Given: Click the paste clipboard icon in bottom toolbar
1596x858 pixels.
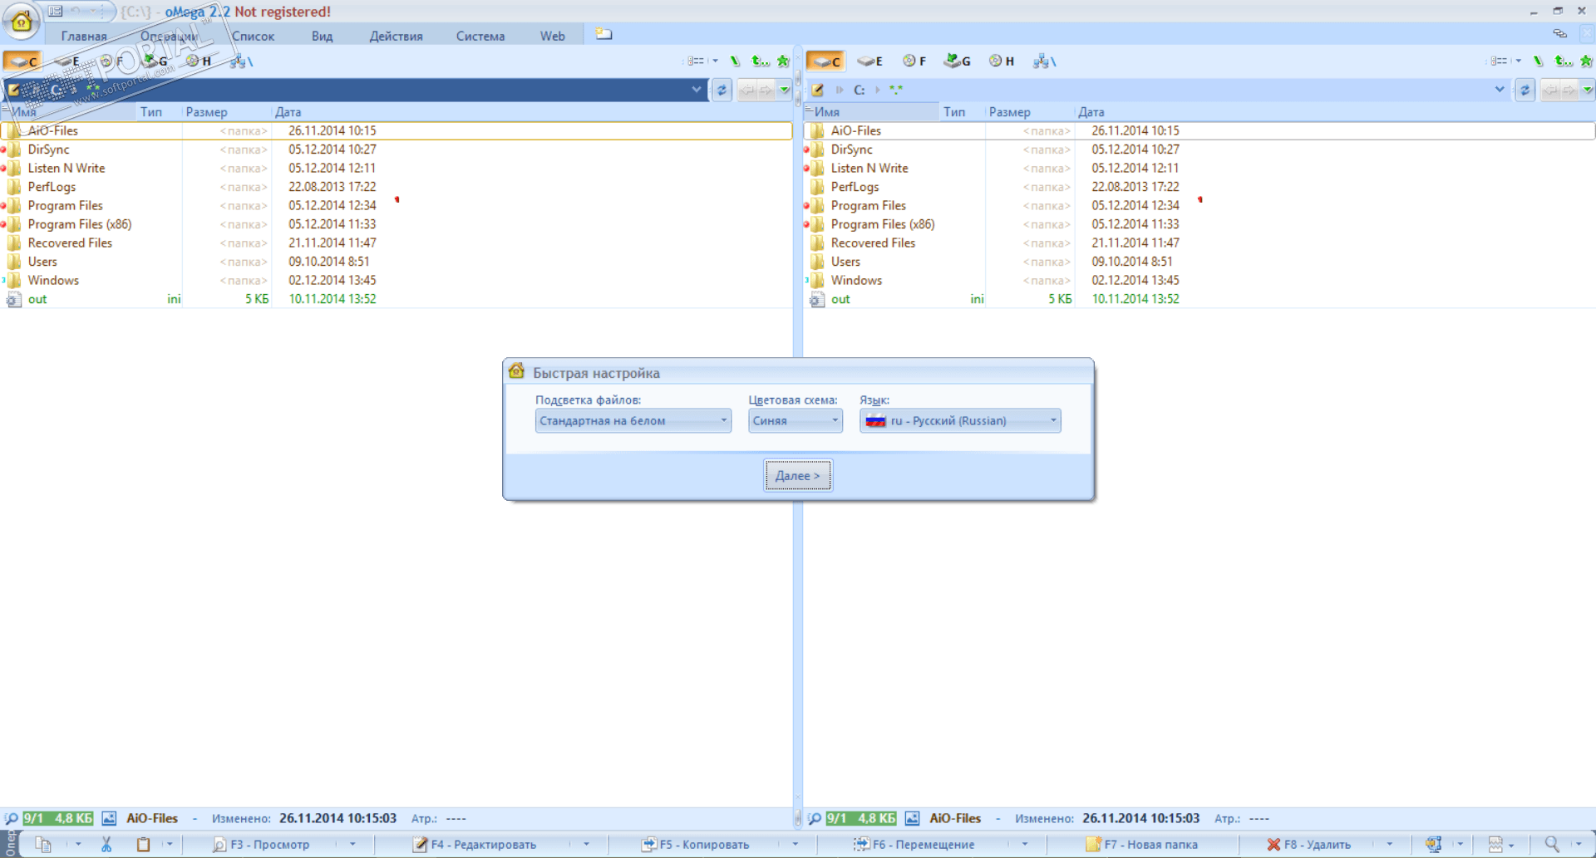Looking at the screenshot, I should [143, 844].
